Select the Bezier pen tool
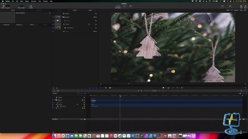Viewport: 248px width, 139px height. coord(168,88)
